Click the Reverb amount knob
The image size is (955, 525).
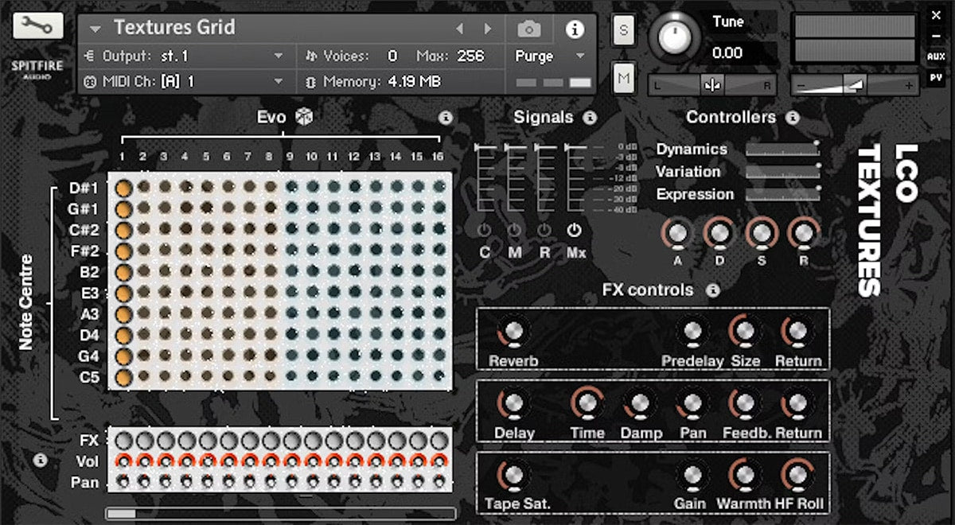tap(513, 332)
